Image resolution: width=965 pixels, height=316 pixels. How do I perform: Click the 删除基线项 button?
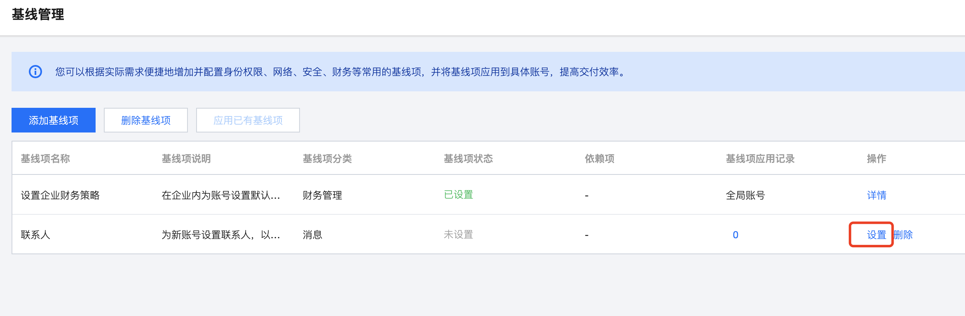pos(146,120)
